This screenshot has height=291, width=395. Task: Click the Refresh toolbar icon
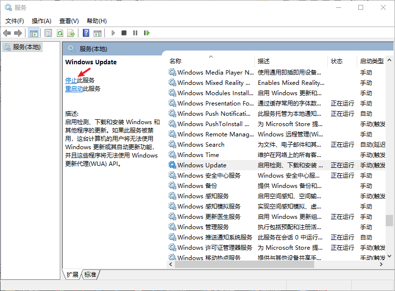tap(60, 33)
